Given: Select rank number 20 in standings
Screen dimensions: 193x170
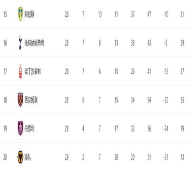Looking at the screenshot, I should point(5,157).
